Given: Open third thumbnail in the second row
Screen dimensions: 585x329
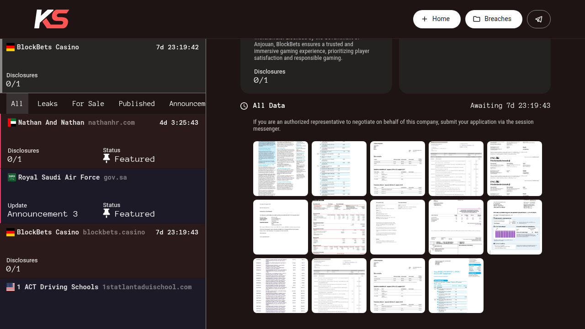Looking at the screenshot, I should pyautogui.click(x=398, y=227).
